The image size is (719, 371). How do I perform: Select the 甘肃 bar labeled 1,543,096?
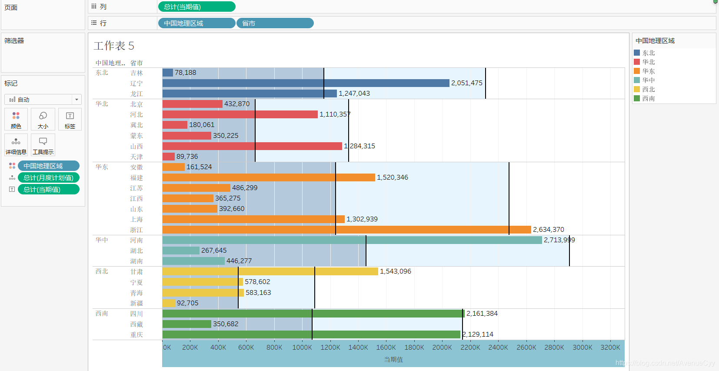(270, 271)
